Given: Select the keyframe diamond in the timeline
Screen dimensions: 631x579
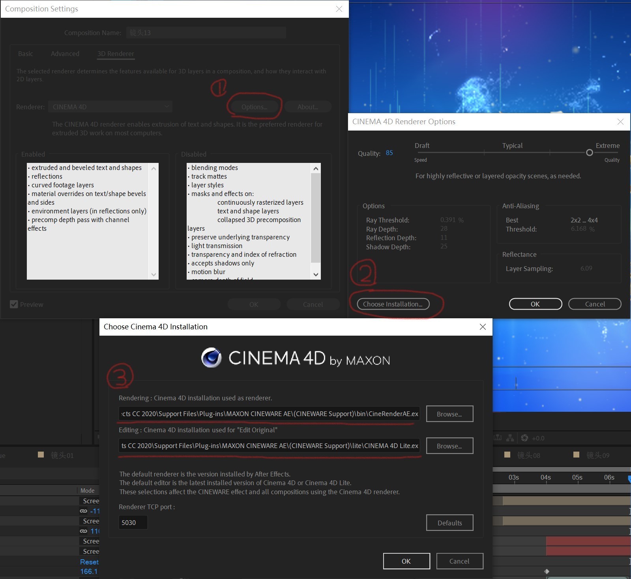Looking at the screenshot, I should click(547, 571).
